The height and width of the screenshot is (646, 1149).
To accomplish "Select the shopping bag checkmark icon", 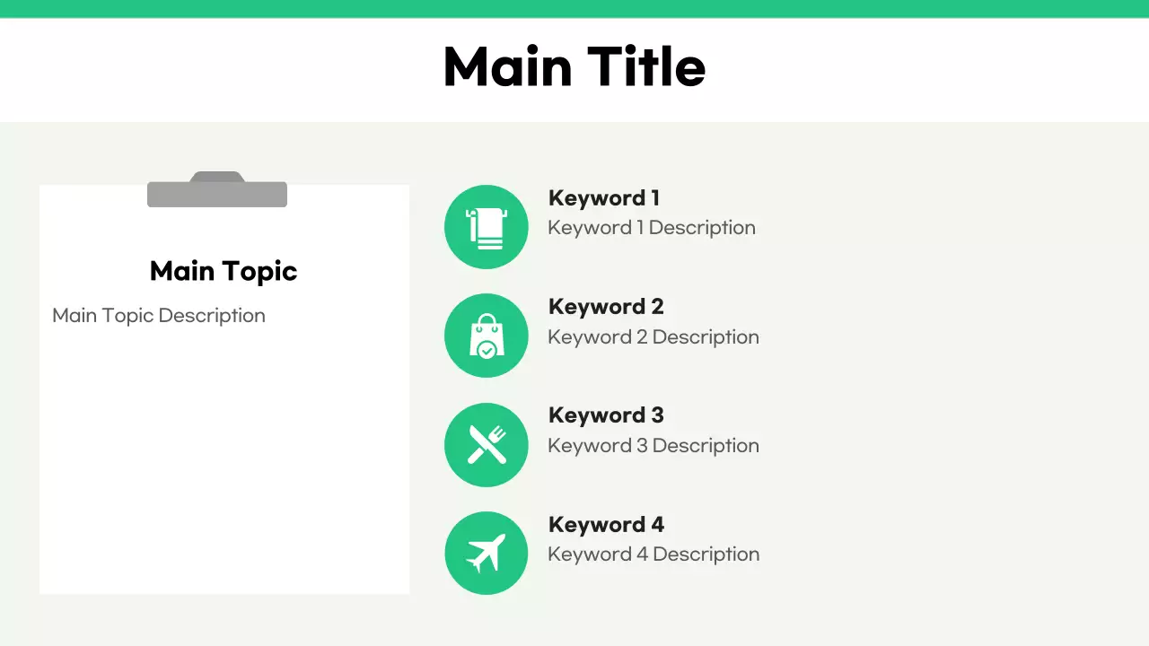I will 486,336.
